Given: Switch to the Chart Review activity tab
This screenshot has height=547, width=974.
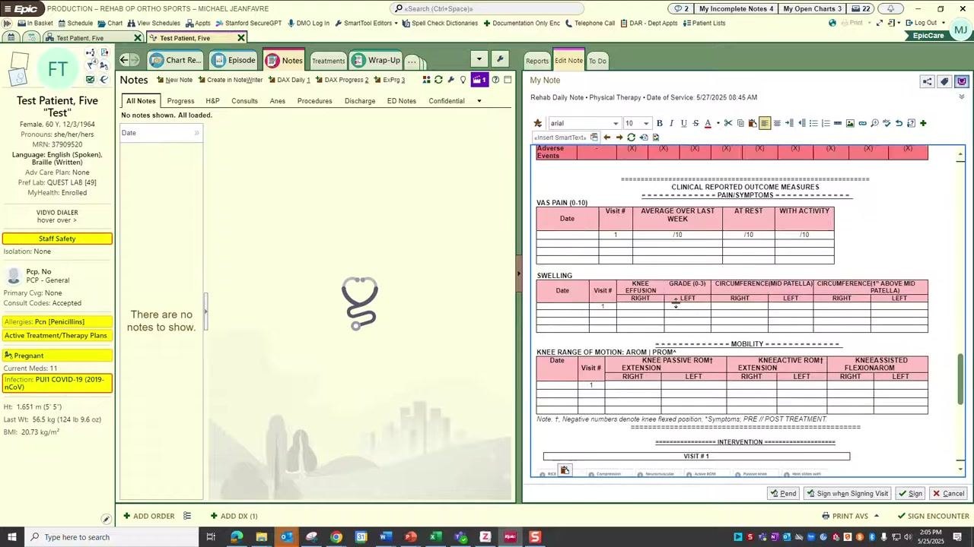Looking at the screenshot, I should pos(176,60).
